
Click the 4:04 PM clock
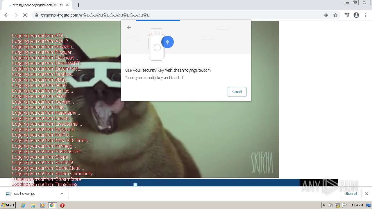click(x=357, y=205)
